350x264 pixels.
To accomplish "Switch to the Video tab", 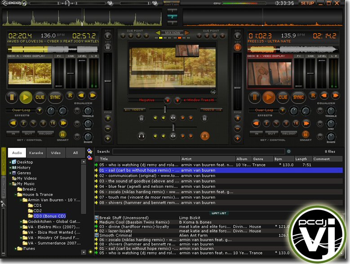I will 56,153.
